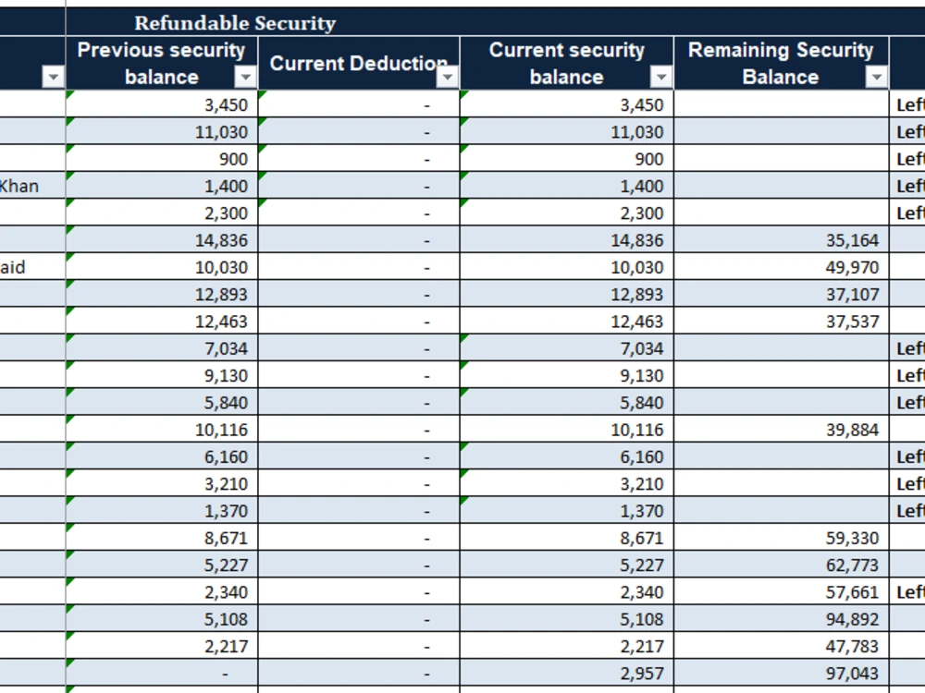Screen dimensions: 925x693
Task: Select remaining balance cell 49,970
Action: point(781,267)
